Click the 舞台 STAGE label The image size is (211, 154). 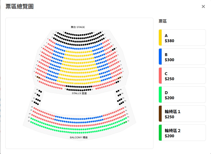click(78, 27)
